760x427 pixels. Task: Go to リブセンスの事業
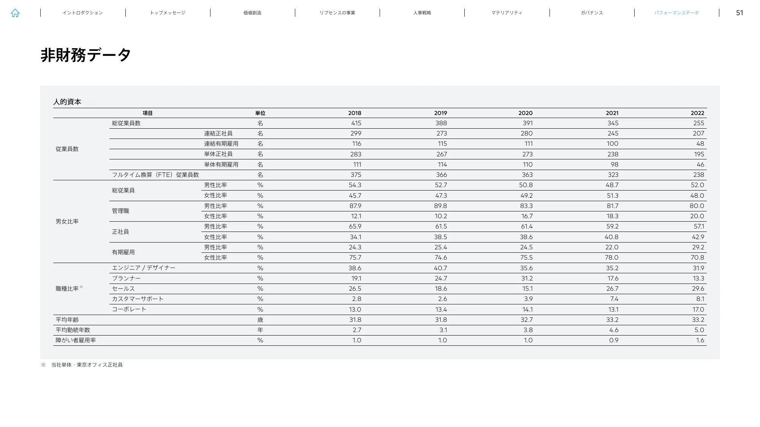[337, 13]
